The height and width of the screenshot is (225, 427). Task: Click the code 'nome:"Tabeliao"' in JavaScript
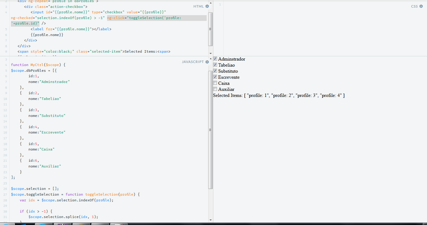point(45,99)
